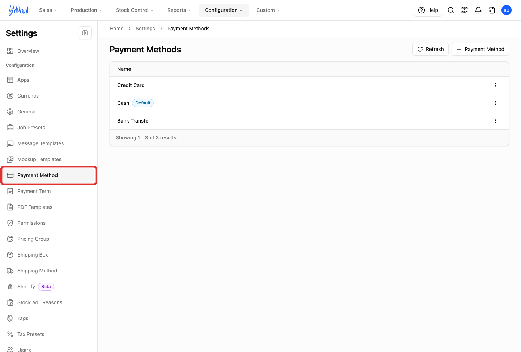Click the Payment Methods page heading
Viewport: 521px width, 352px height.
[x=145, y=50]
